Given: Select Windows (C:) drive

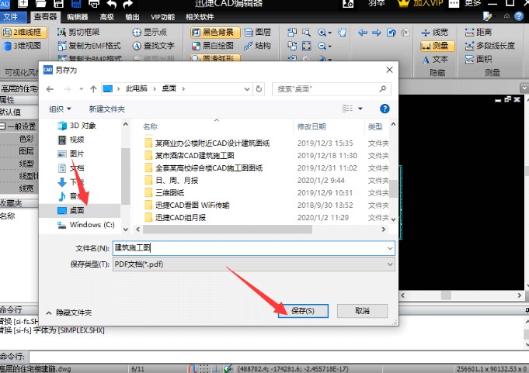Looking at the screenshot, I should click(x=85, y=225).
